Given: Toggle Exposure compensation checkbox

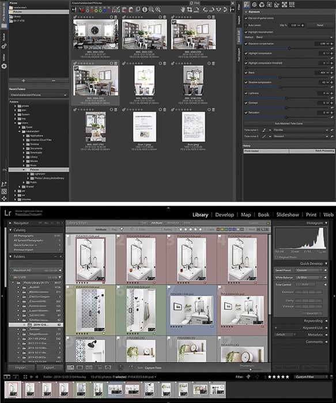Looking at the screenshot, I should [x=246, y=44].
